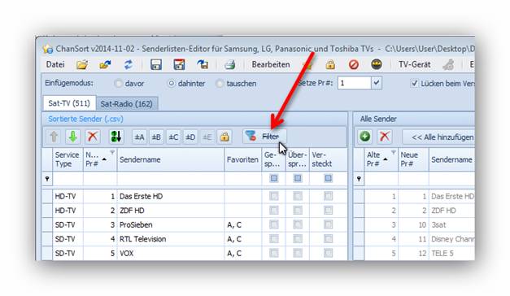Sort by Neue Pr# column in Alle Sender
The height and width of the screenshot is (296, 510).
413,159
